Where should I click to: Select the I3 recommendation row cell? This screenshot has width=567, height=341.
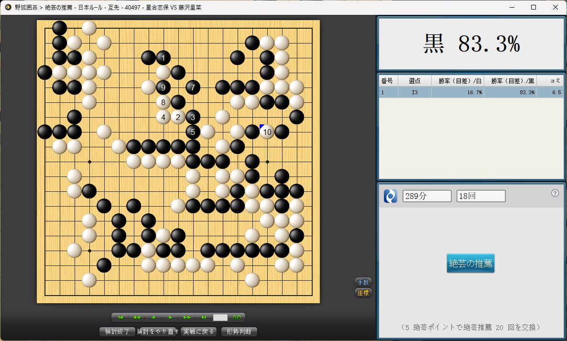click(x=414, y=92)
